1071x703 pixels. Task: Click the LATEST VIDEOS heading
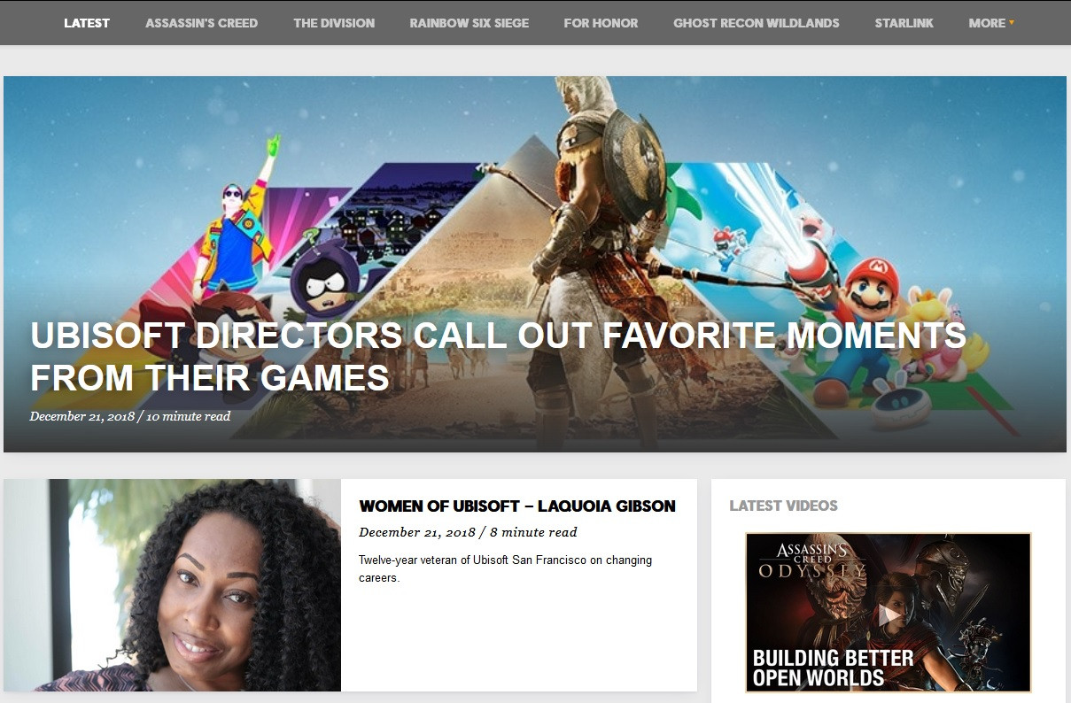[x=783, y=506]
